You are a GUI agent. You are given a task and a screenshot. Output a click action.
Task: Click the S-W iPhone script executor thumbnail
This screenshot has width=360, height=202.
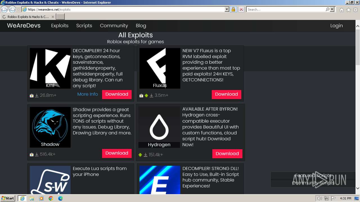(x=50, y=180)
